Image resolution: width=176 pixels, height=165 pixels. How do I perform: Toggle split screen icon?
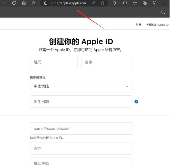125,3
